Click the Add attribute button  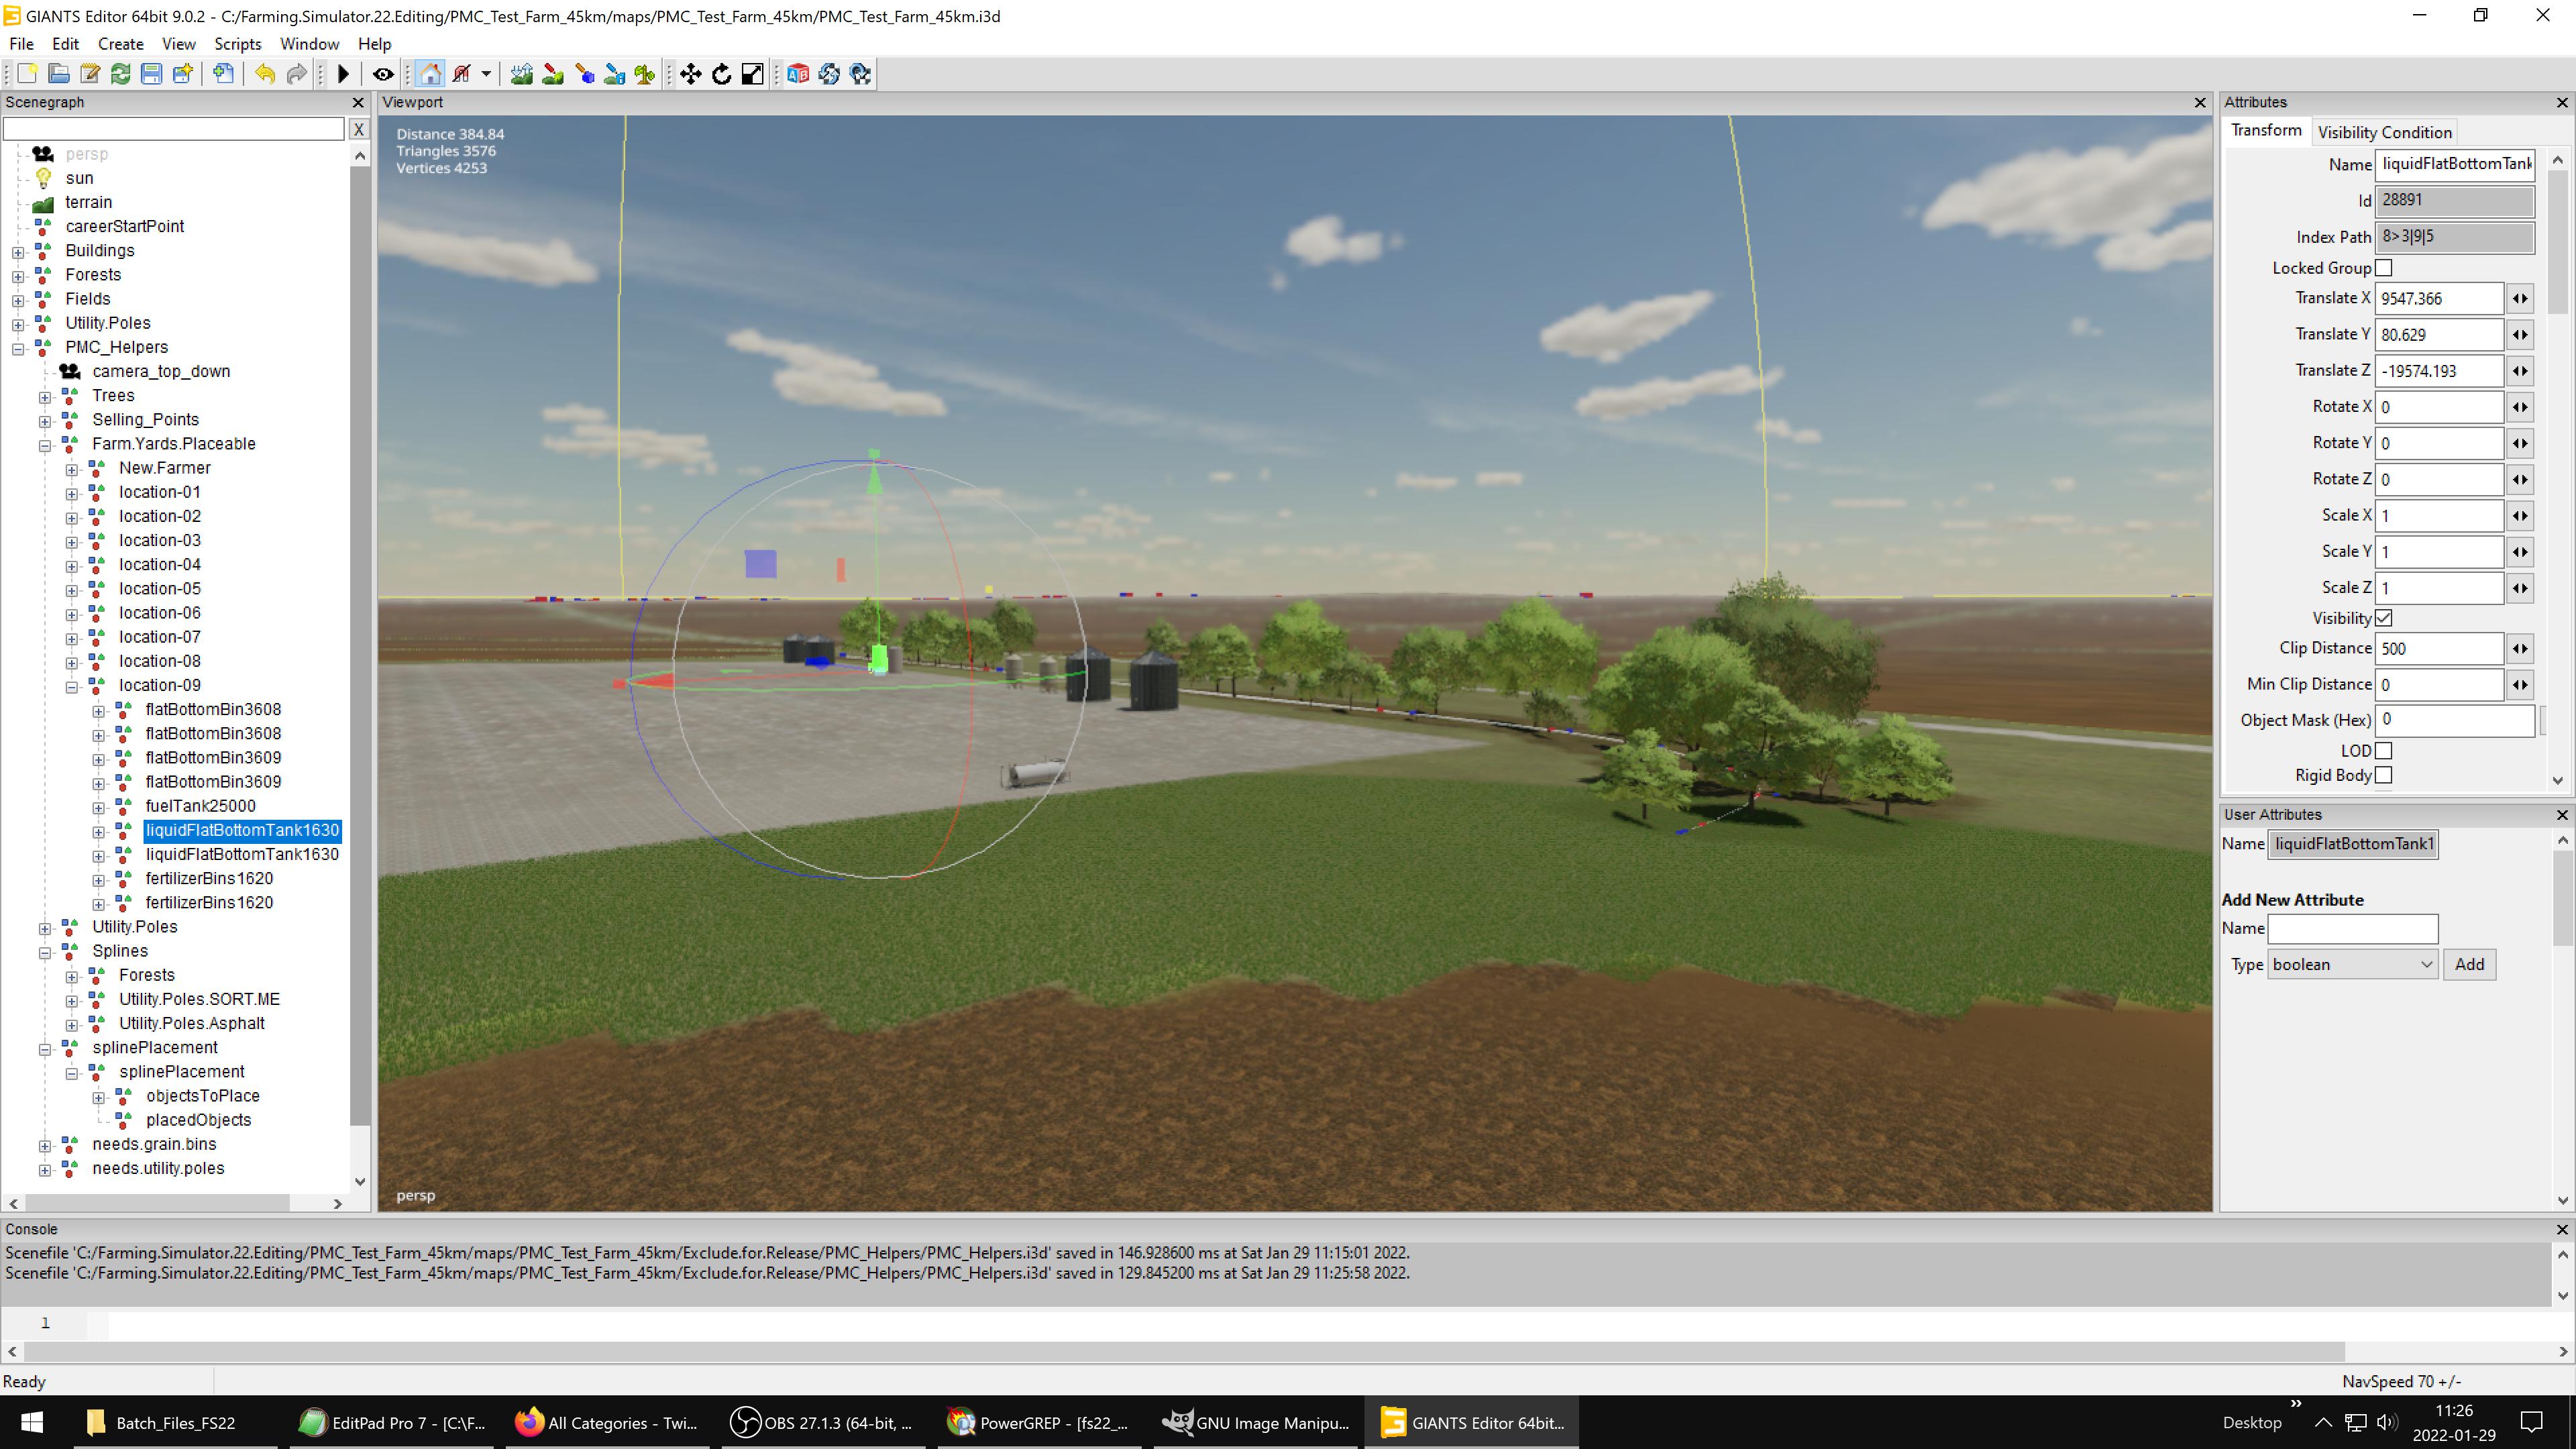(2469, 965)
